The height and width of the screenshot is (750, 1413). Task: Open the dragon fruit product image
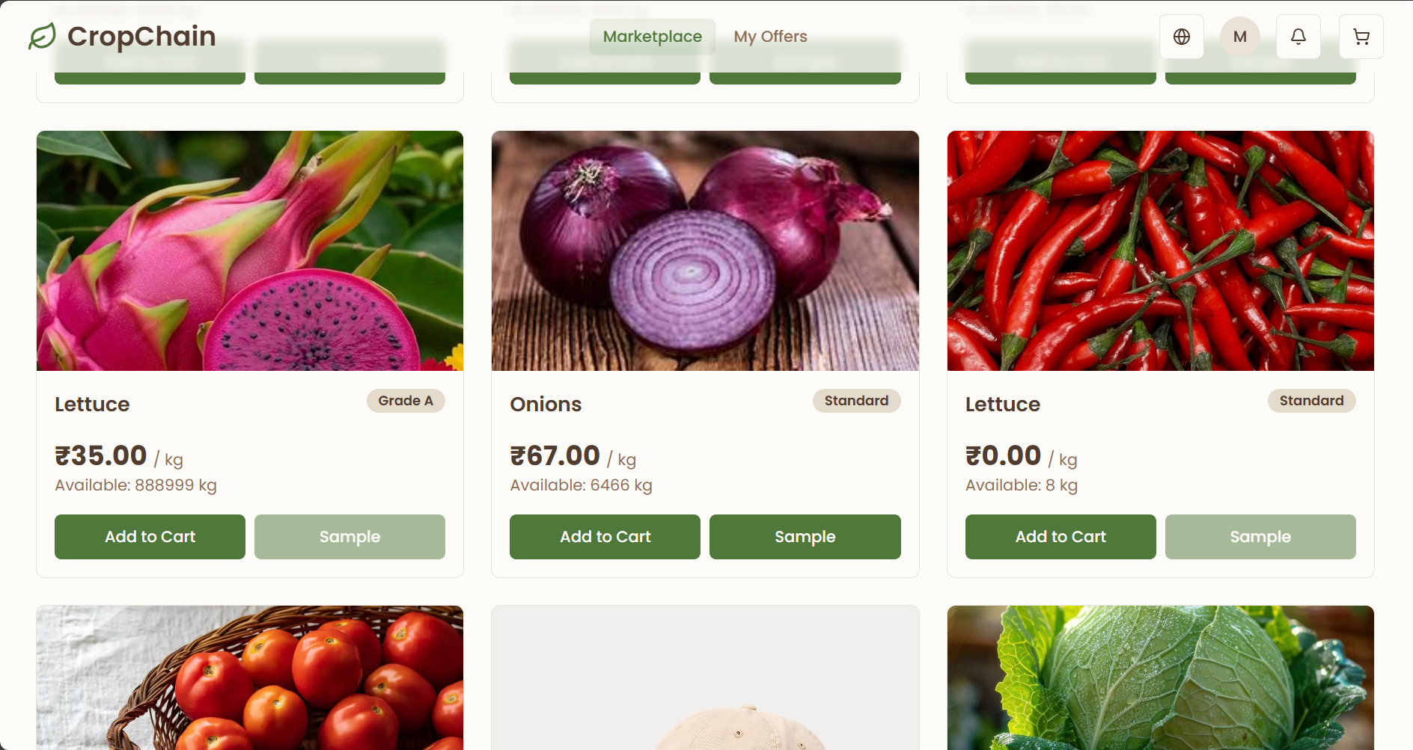pyautogui.click(x=250, y=250)
